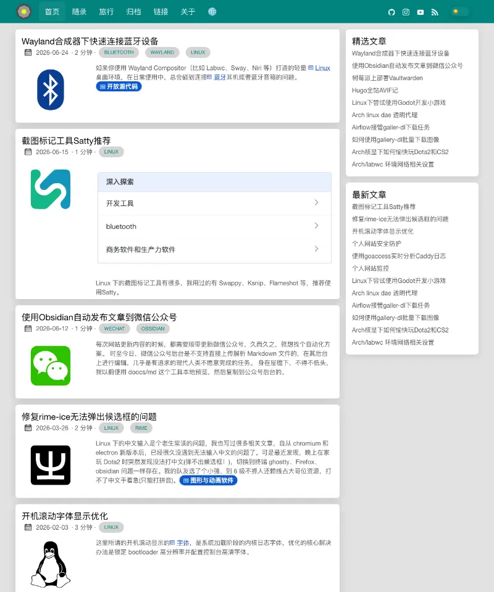494x592 pixels.
Task: Open latest 截图标记工具Satty推荐
Action: (x=383, y=207)
